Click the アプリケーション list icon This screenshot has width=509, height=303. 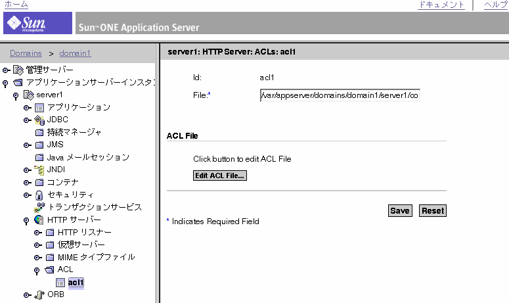pos(39,108)
